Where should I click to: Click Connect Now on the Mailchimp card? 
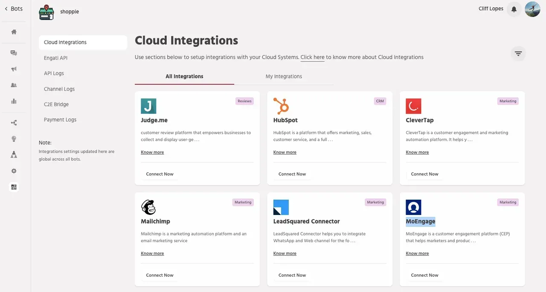(160, 275)
